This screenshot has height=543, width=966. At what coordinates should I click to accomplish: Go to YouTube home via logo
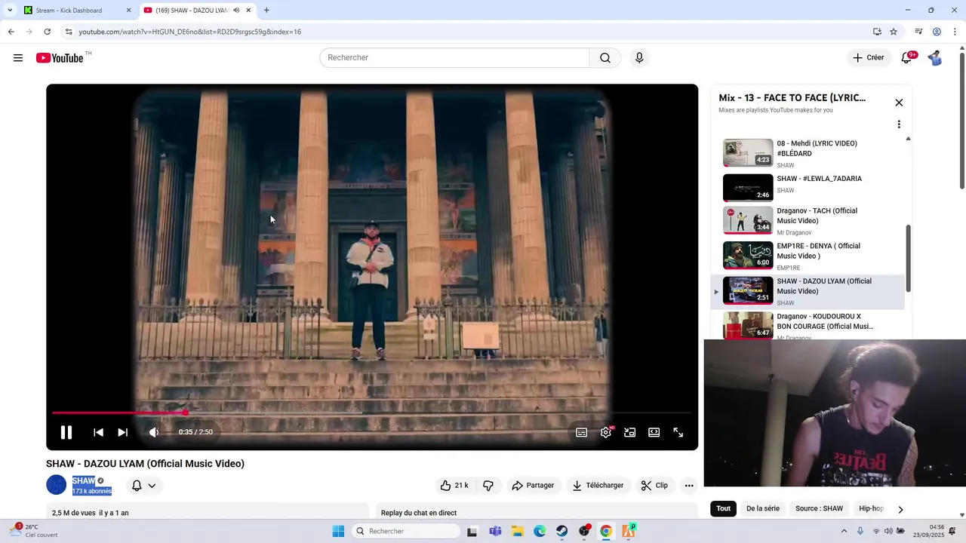point(60,58)
